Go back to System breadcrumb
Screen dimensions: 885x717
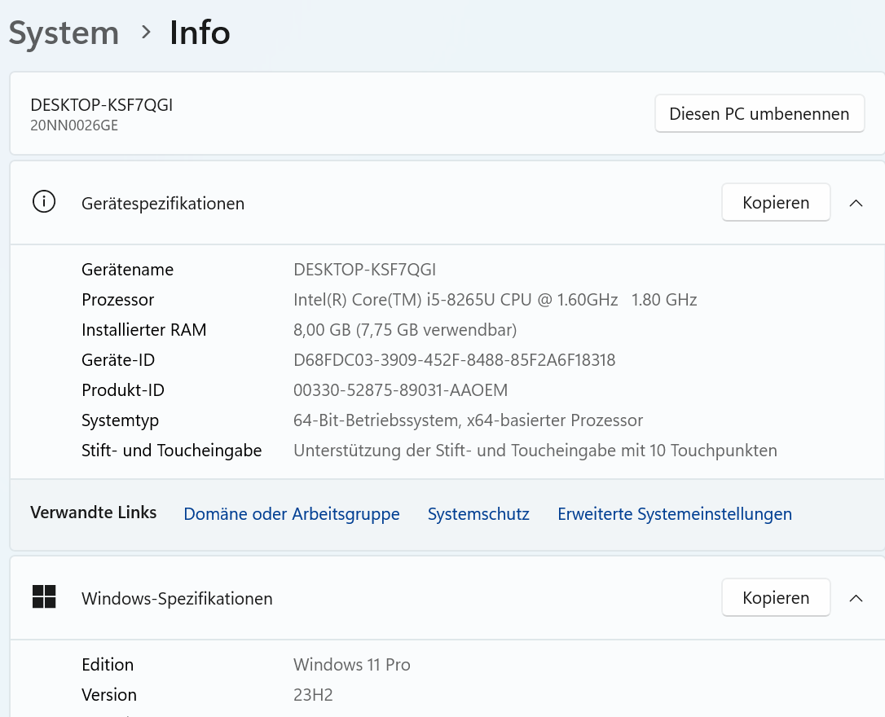pos(64,33)
